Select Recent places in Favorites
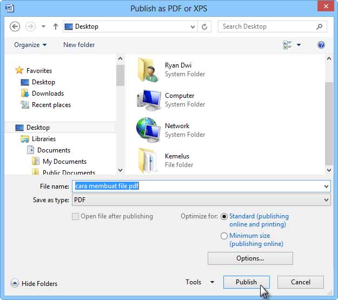The image size is (338, 300). (51, 105)
